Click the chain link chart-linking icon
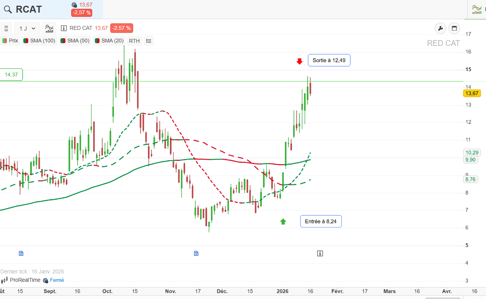This screenshot has height=299, width=486. tap(6, 28)
